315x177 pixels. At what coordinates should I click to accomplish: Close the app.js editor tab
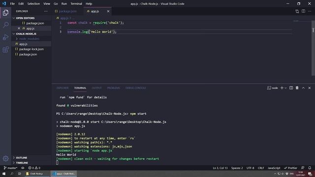point(108,11)
